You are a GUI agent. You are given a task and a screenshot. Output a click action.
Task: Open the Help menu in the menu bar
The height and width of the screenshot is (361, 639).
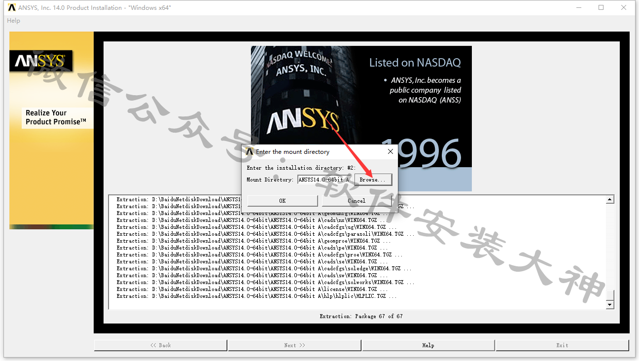point(14,21)
